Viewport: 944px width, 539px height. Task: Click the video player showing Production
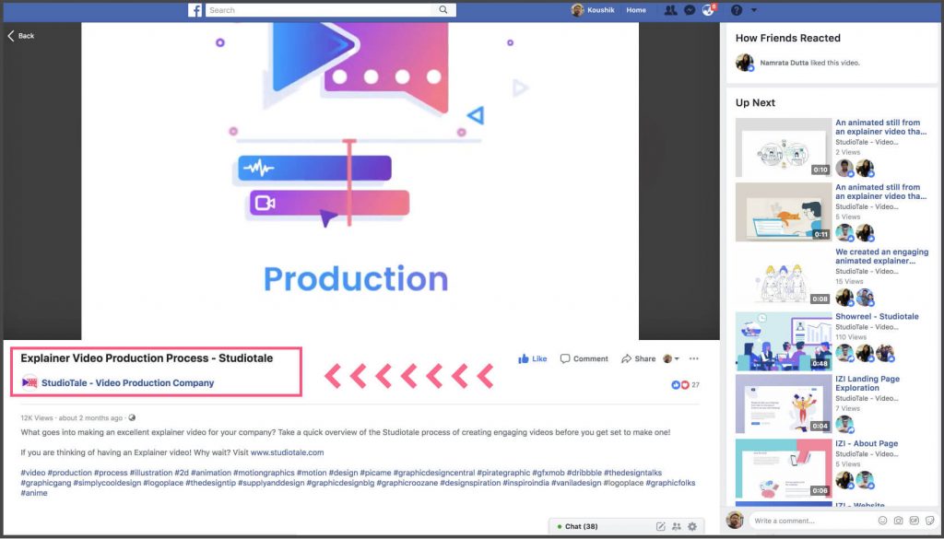pyautogui.click(x=360, y=181)
